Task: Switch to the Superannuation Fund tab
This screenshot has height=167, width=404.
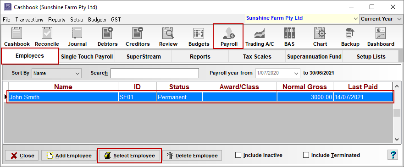Action: tap(314, 57)
